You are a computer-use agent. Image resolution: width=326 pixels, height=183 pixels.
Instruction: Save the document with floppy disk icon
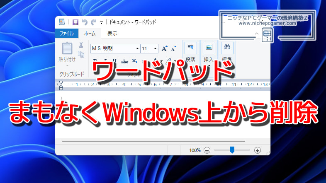pyautogui.click(x=75, y=22)
